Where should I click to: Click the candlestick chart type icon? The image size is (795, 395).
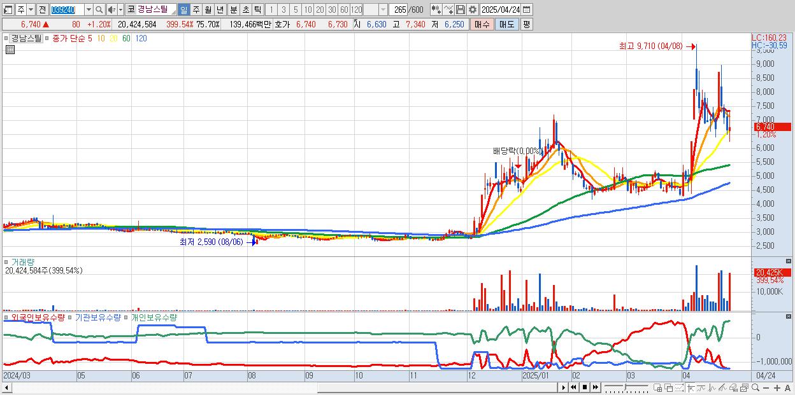[436, 10]
